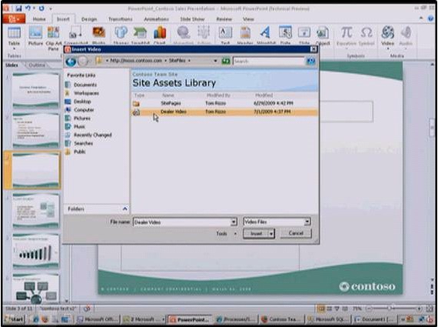Click the Undo icon in Quick Access toolbar
Viewport: 438px width, 327px height.
pos(28,8)
